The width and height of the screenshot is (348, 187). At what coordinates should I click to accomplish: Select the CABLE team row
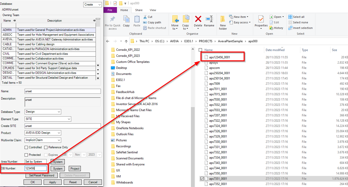49,44
